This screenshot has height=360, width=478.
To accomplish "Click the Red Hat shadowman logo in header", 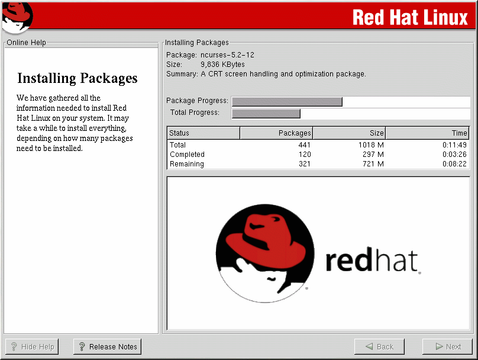I will click(16, 17).
